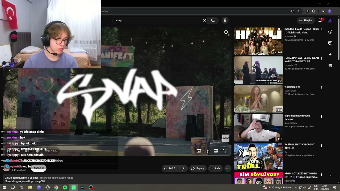This screenshot has width=340, height=191.
Task: Click the #manifest hashtag in the description
Action: [45, 178]
